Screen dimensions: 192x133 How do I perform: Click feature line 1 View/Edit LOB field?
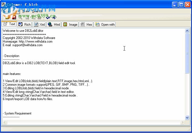[x=48, y=81]
